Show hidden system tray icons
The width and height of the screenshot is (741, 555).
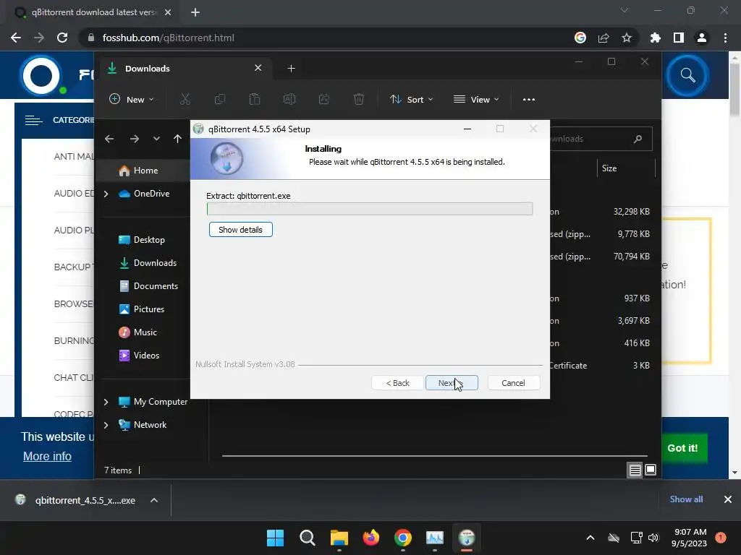pyautogui.click(x=590, y=538)
